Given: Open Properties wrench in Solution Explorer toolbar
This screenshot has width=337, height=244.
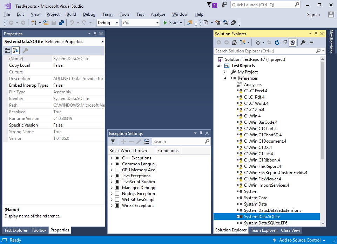Looking at the screenshot, I should click(303, 42).
